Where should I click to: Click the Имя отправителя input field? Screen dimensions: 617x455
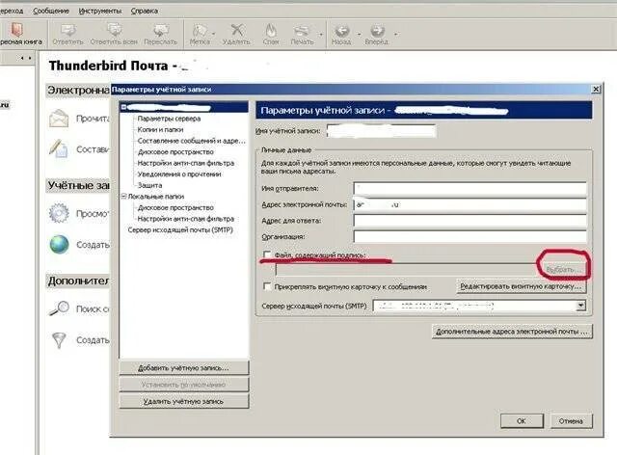[469, 189]
